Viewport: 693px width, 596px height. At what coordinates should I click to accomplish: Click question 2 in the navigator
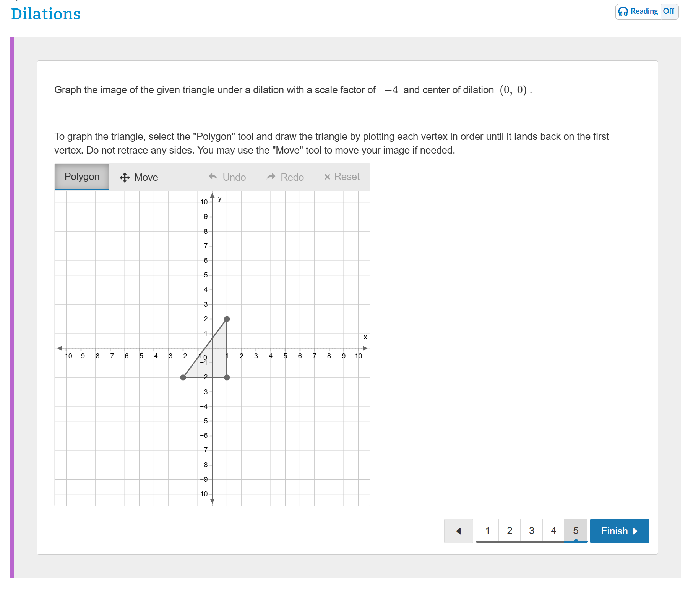509,531
